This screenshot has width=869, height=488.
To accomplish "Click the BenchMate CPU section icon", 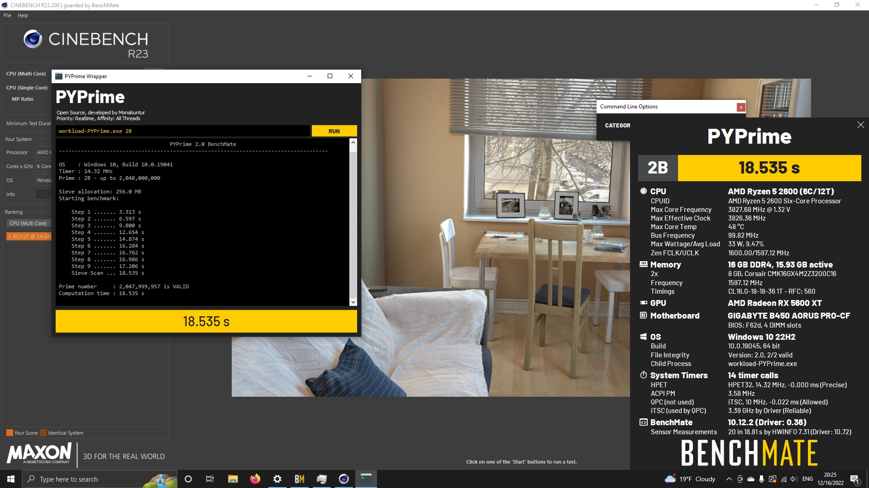I will pyautogui.click(x=643, y=191).
